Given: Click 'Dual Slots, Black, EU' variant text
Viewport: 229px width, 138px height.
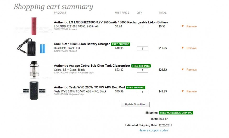Looking at the screenshot, I should [67, 48].
